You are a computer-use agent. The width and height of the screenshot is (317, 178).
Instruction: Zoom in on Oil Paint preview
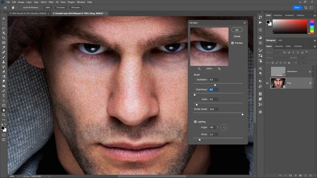point(219,69)
